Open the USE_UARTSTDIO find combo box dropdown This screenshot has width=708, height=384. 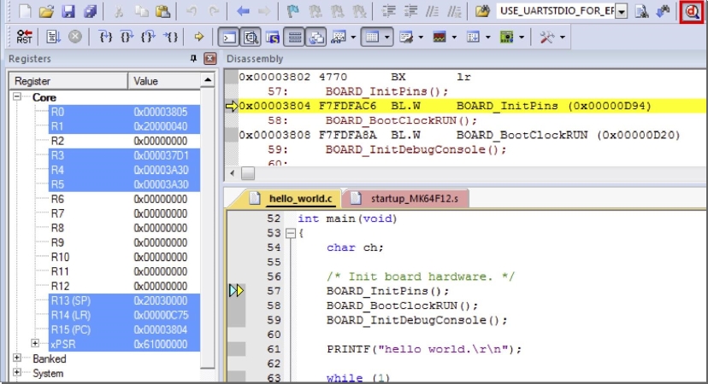(621, 12)
